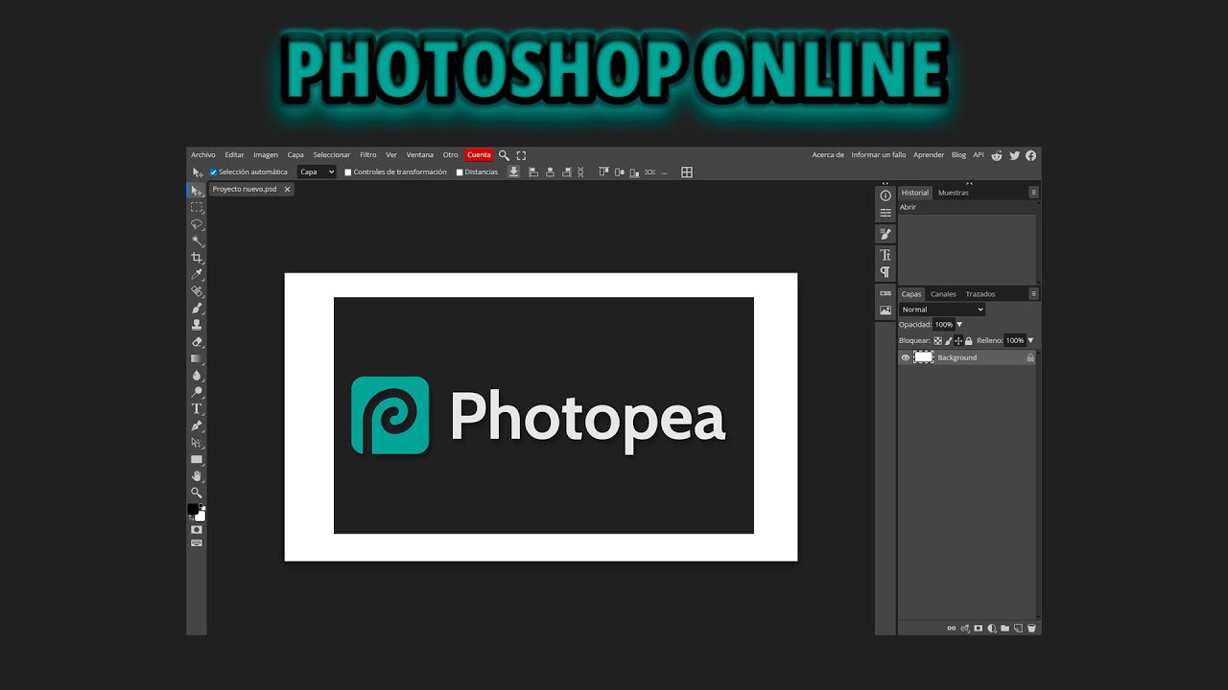Image resolution: width=1228 pixels, height=690 pixels.
Task: Click the red Cuenta button
Action: click(x=479, y=155)
